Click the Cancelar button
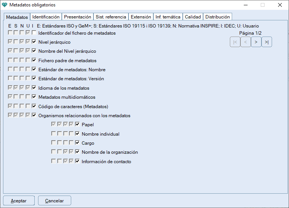 55,201
